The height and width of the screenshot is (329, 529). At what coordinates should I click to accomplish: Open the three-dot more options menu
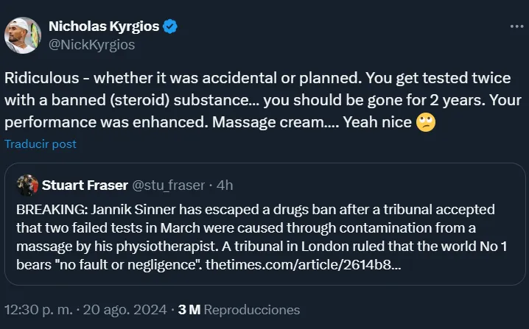[x=517, y=26]
